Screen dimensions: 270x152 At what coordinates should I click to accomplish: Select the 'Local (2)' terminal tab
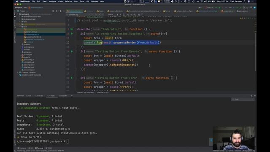point(39,96)
